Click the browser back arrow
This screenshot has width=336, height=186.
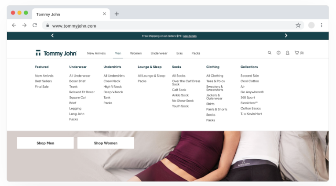click(14, 26)
